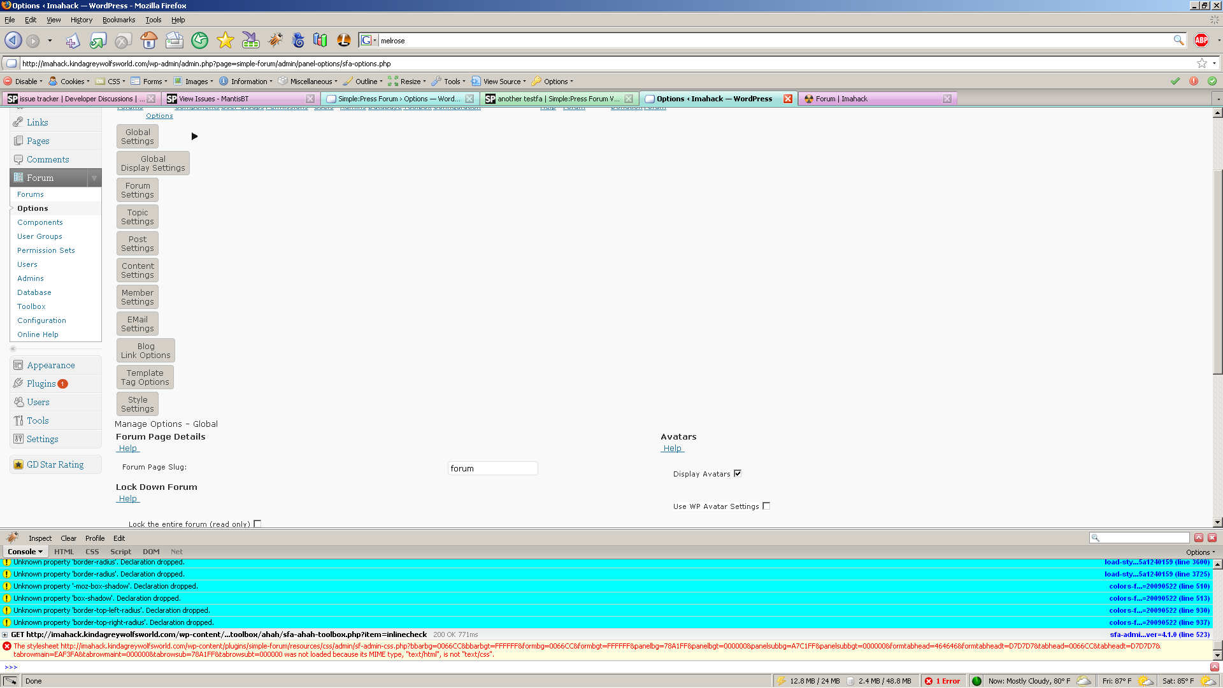Open Links in the WordPress sidebar
The image size is (1223, 688).
37,122
